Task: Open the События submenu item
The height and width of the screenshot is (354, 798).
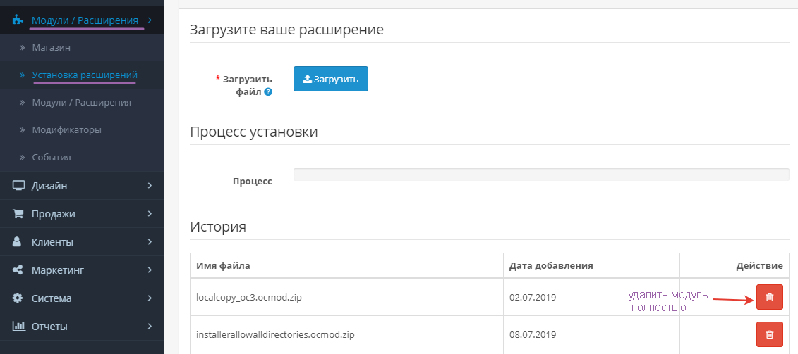Action: click(x=51, y=157)
